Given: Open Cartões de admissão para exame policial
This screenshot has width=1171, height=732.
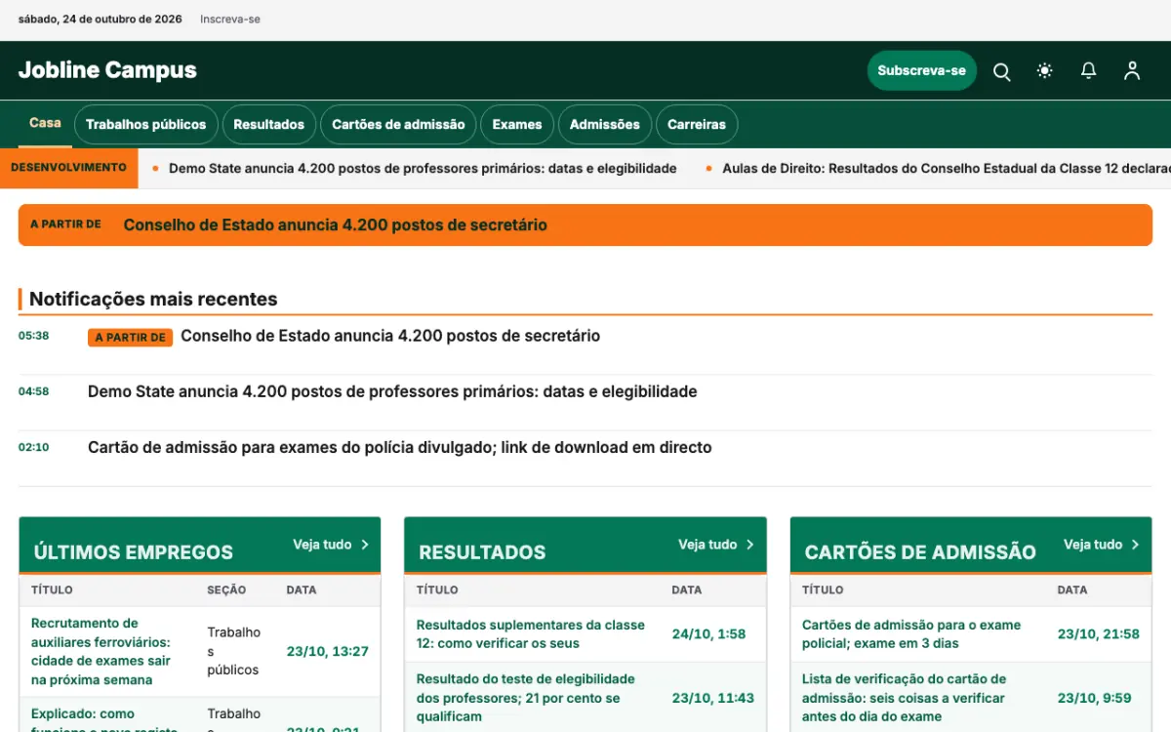Looking at the screenshot, I should pyautogui.click(x=911, y=633).
